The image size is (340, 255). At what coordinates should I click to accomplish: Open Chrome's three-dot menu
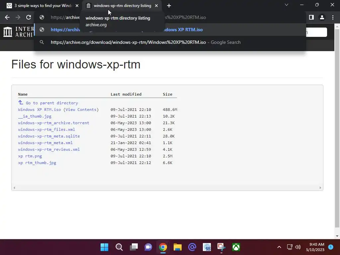point(333,17)
